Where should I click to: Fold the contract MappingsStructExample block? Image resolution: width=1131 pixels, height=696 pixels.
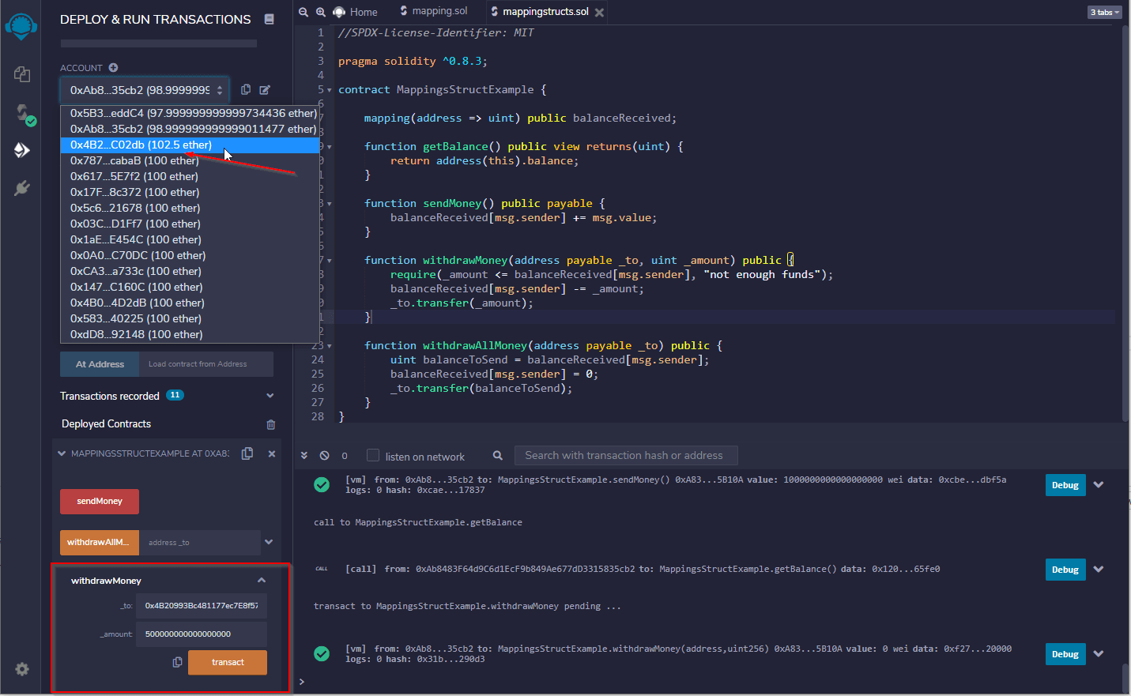[x=330, y=90]
